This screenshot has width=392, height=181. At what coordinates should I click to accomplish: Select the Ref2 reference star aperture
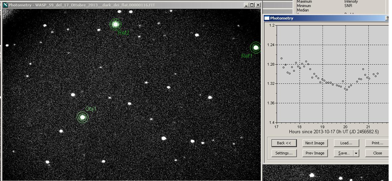tap(115, 24)
